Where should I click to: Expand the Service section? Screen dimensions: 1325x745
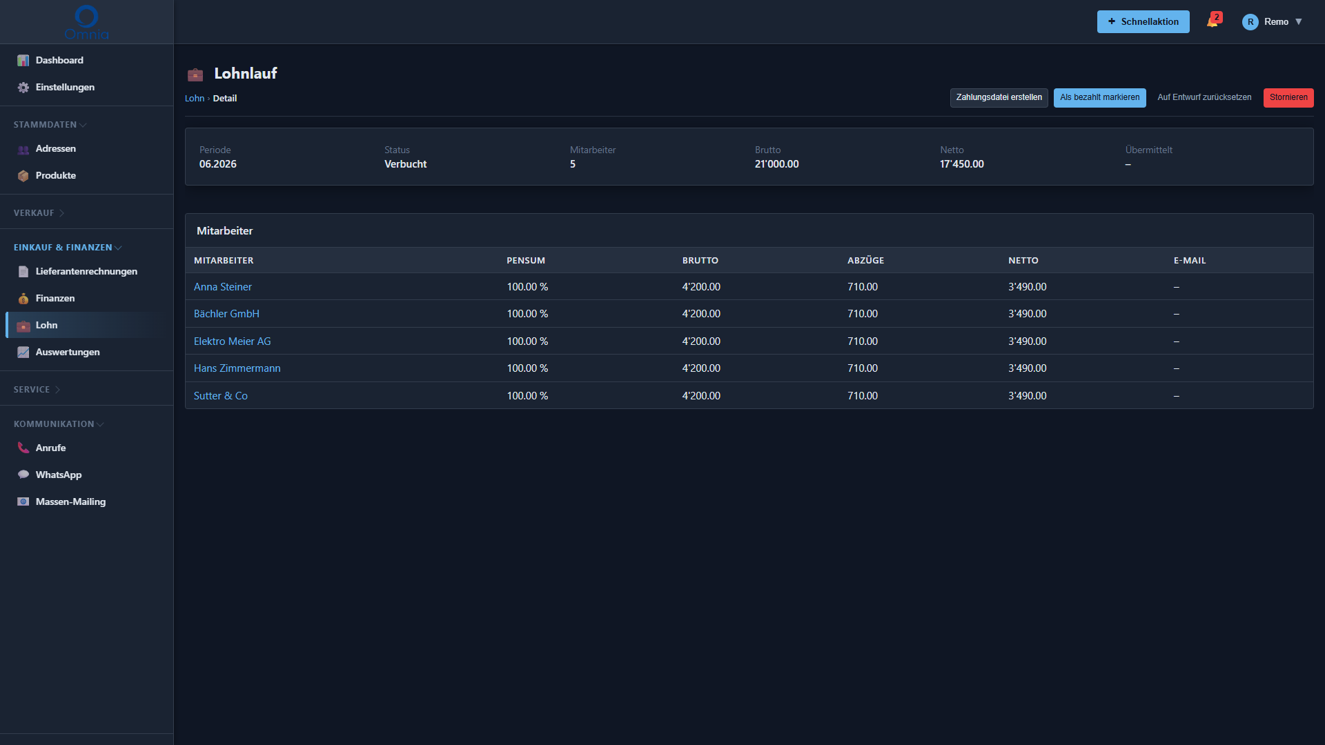(37, 390)
